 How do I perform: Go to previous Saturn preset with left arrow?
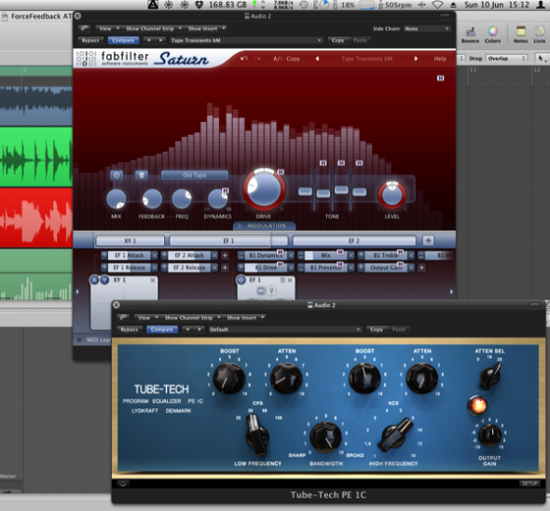pyautogui.click(x=317, y=59)
